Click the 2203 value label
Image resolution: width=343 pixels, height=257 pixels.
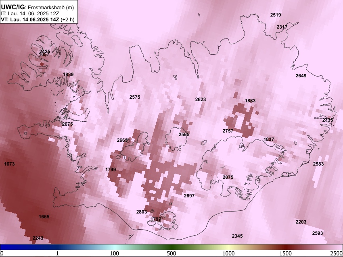301,222
